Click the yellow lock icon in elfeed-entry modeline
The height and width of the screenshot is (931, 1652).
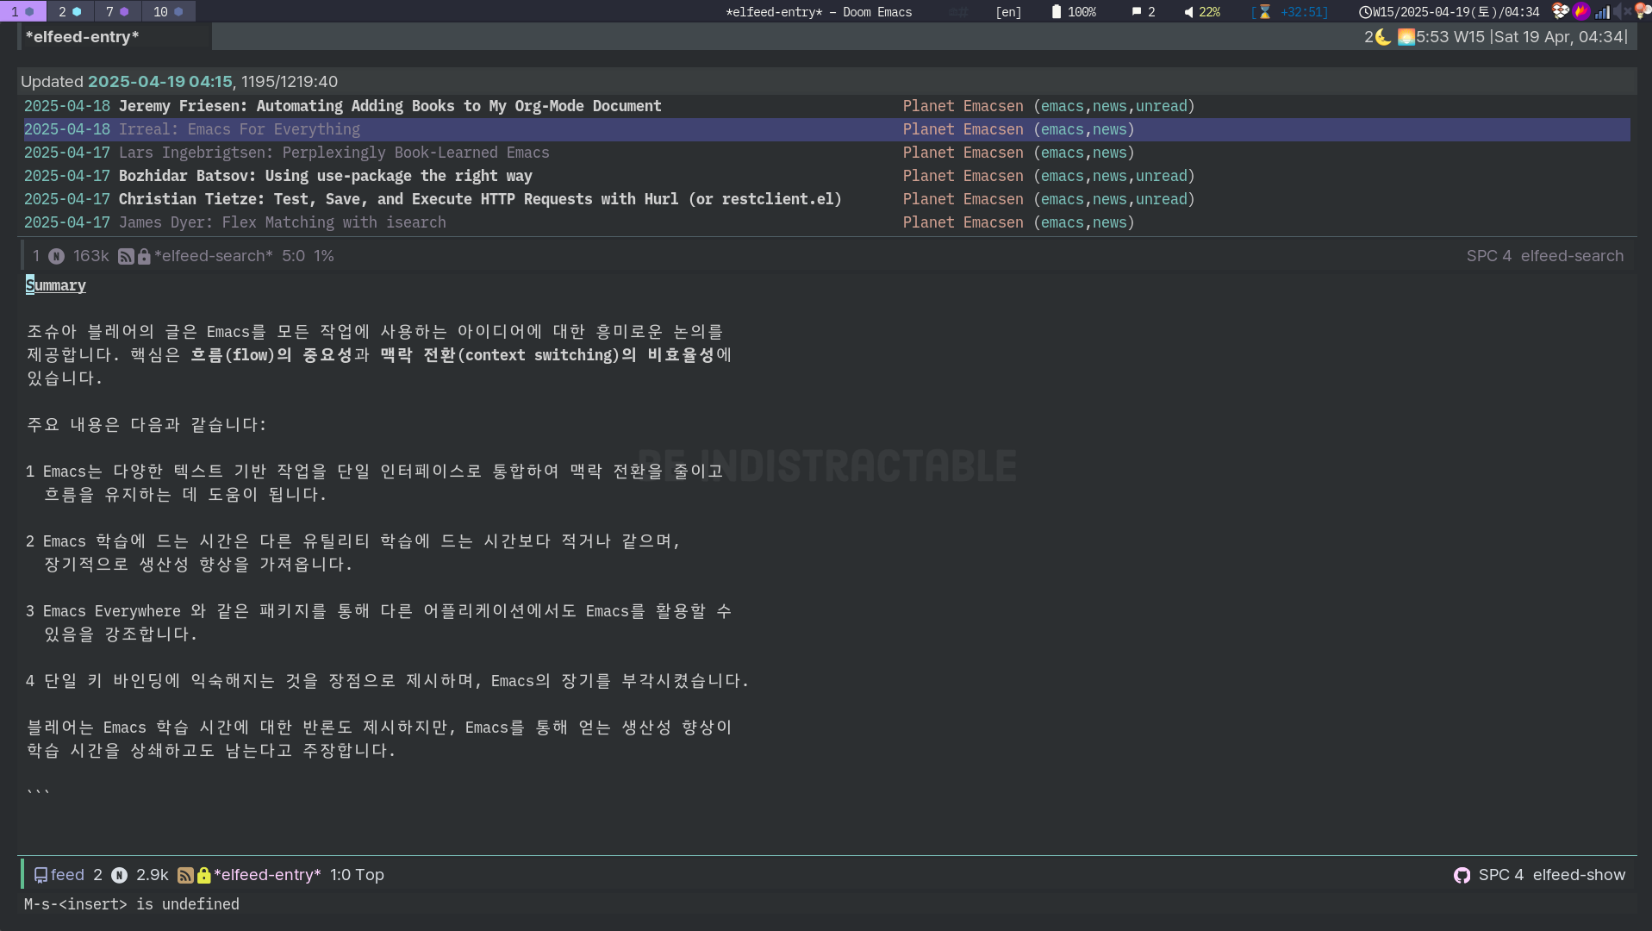pyautogui.click(x=204, y=875)
